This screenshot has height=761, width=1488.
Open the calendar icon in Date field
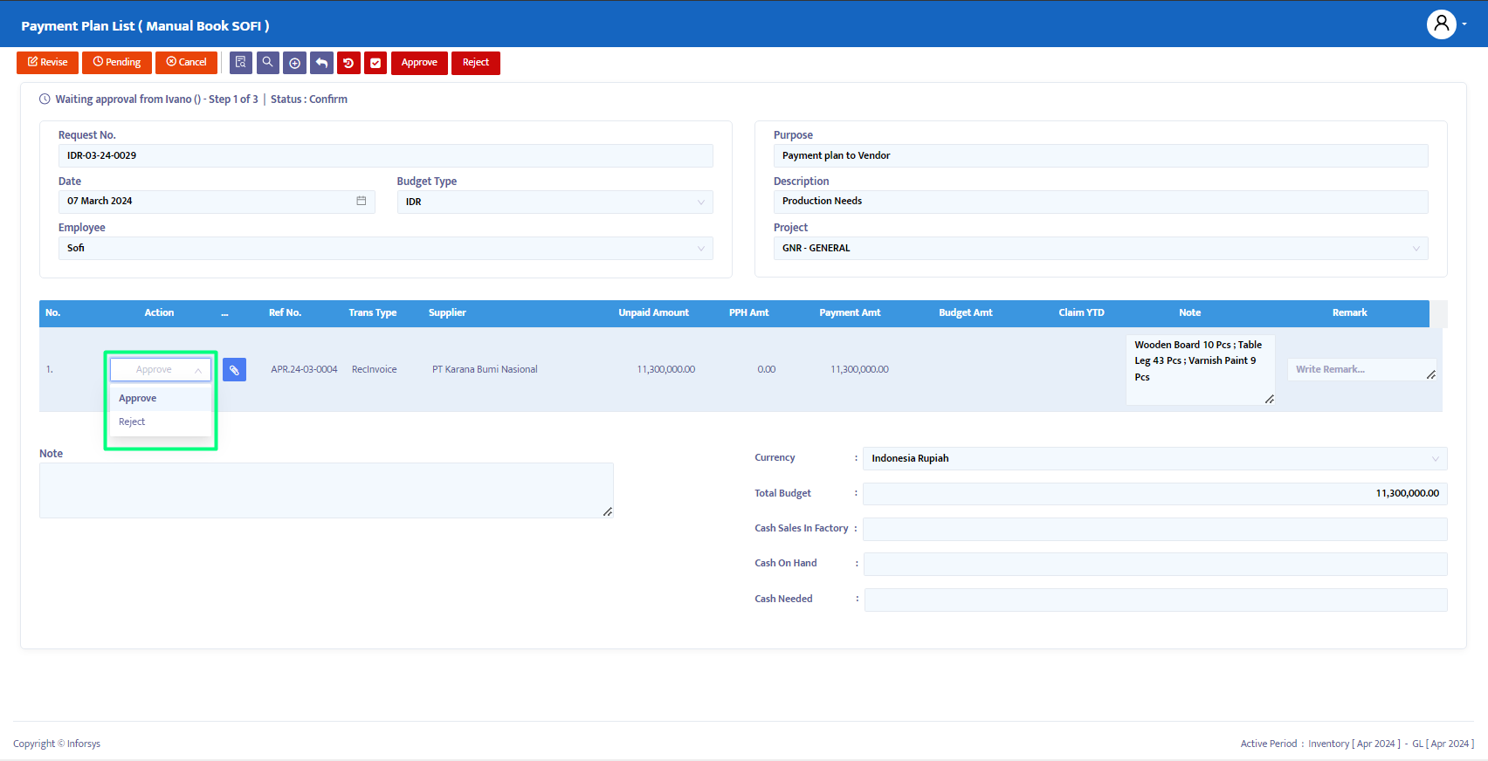point(362,201)
